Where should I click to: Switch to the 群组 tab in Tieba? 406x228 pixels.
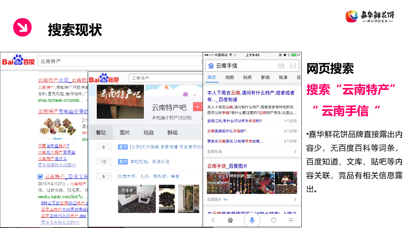click(172, 133)
